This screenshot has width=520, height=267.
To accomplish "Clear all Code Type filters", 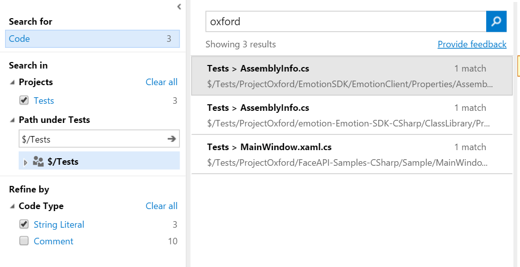I will pyautogui.click(x=161, y=206).
